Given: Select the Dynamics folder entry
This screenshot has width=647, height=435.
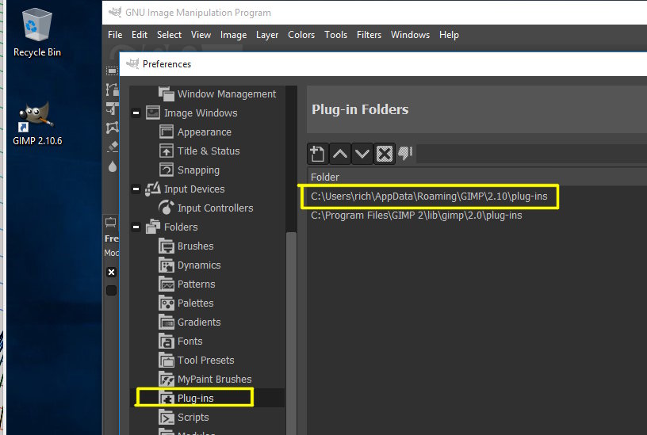Looking at the screenshot, I should [x=199, y=265].
